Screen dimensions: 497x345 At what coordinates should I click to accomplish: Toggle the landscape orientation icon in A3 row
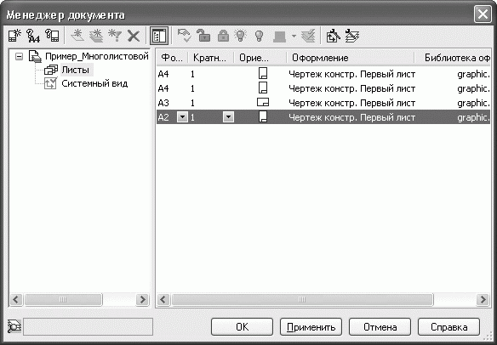point(263,103)
